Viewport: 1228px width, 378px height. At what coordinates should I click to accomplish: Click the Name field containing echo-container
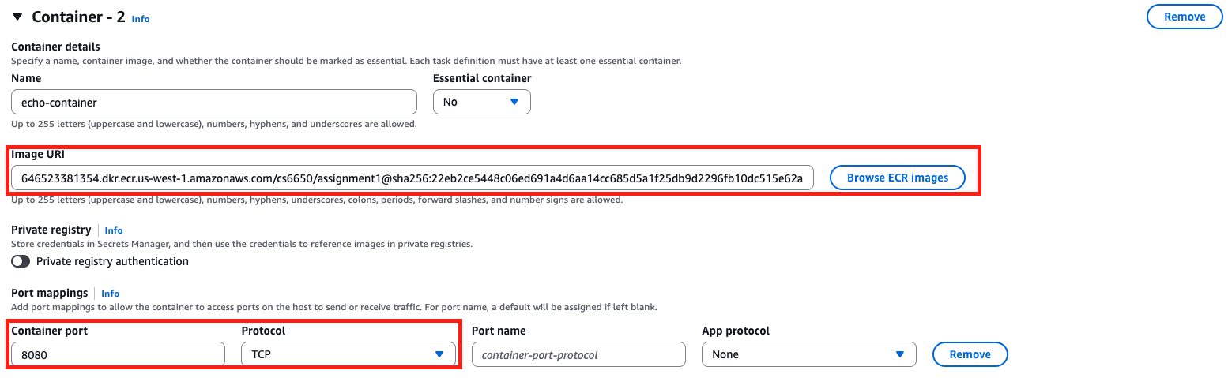(x=213, y=102)
